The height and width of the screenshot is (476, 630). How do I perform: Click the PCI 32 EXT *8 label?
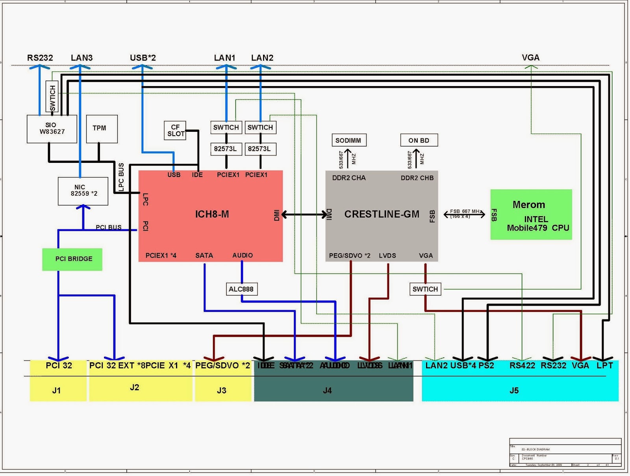pos(117,365)
